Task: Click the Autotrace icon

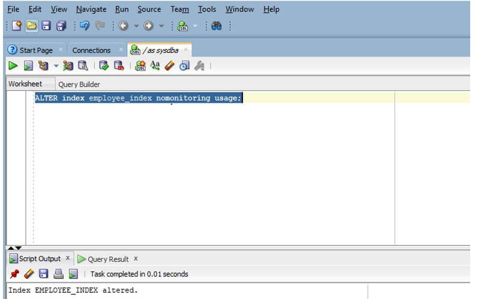Action: [x=68, y=65]
